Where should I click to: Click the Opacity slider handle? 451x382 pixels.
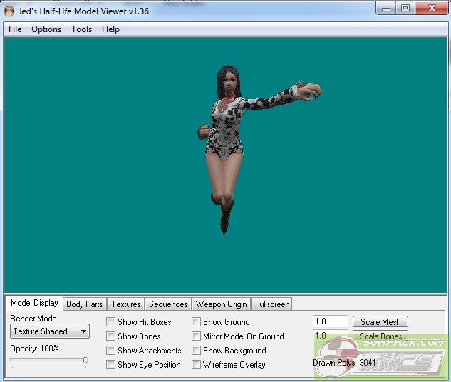point(85,360)
